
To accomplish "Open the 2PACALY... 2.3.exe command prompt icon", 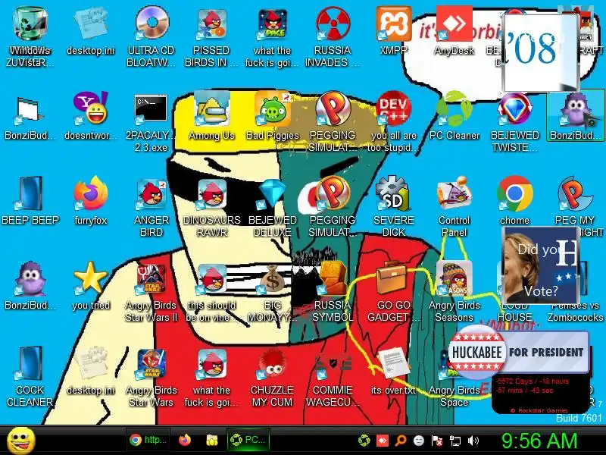I will tap(151, 108).
